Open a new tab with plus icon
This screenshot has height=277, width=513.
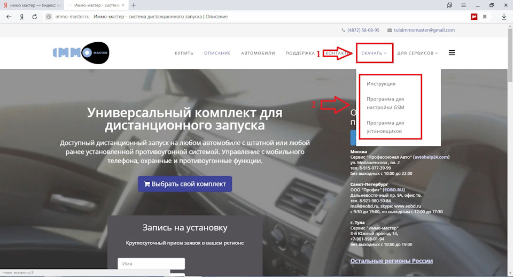coord(134,5)
